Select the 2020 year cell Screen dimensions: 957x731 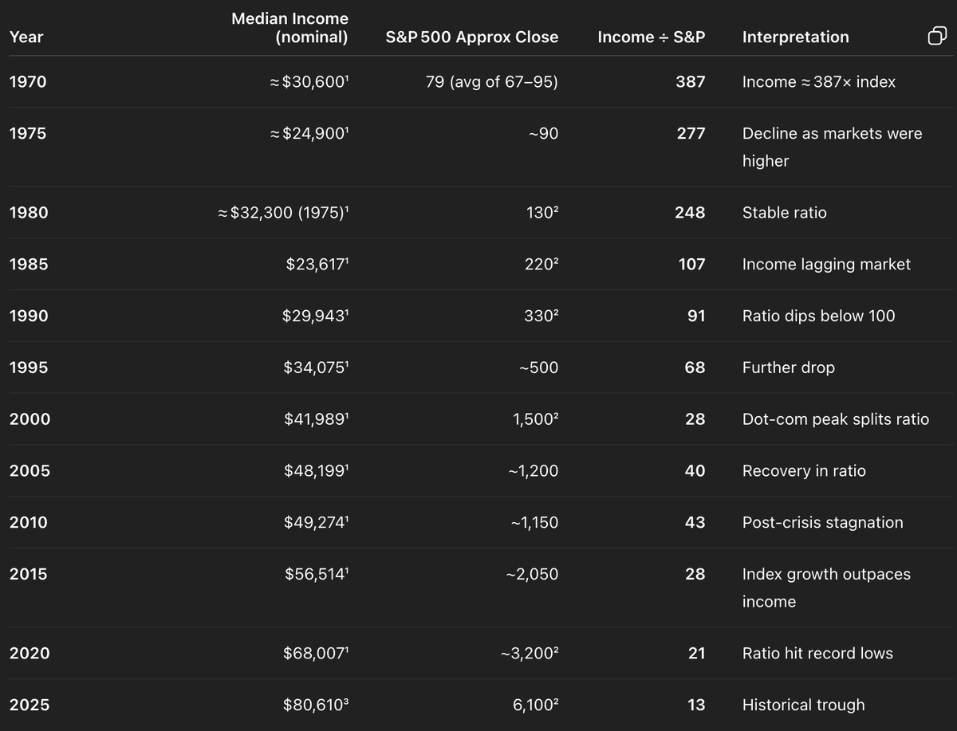[x=30, y=653]
